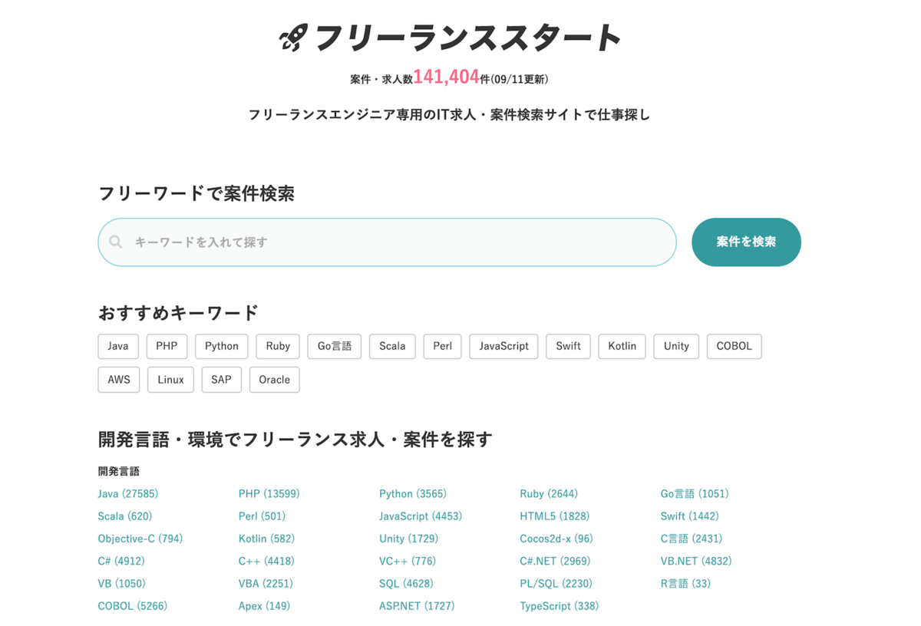Select the Swift keyword tag

[569, 346]
